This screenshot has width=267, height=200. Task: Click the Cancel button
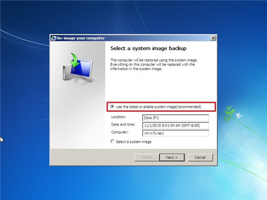point(200,157)
